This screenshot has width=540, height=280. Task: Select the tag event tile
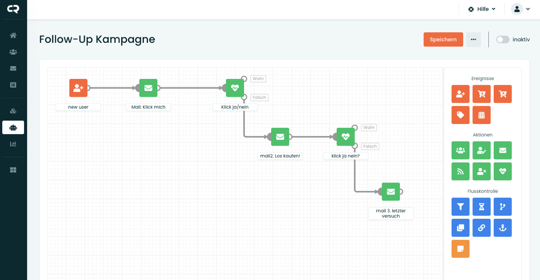tap(461, 115)
